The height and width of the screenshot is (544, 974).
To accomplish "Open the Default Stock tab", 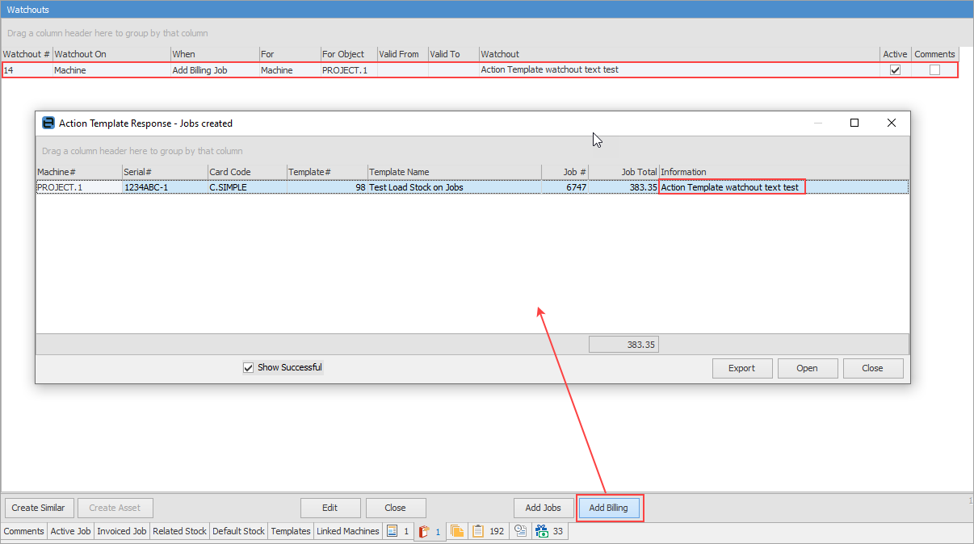I will click(x=238, y=531).
